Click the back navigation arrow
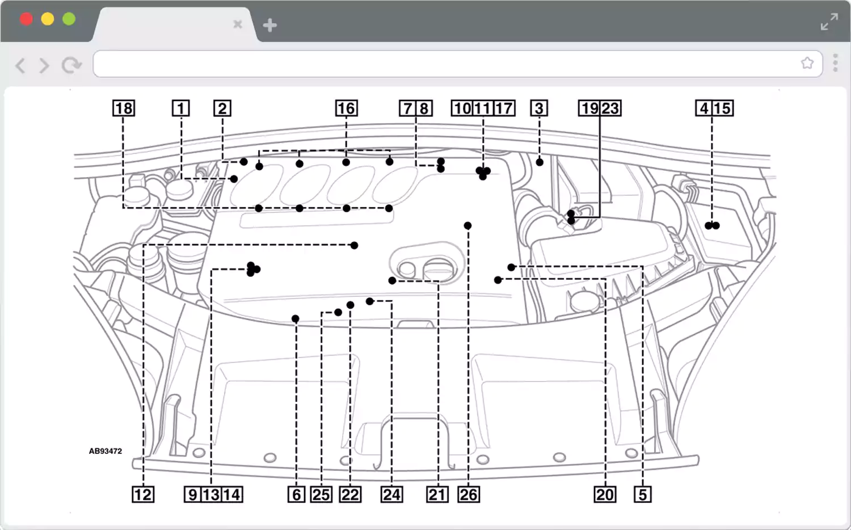 point(20,66)
